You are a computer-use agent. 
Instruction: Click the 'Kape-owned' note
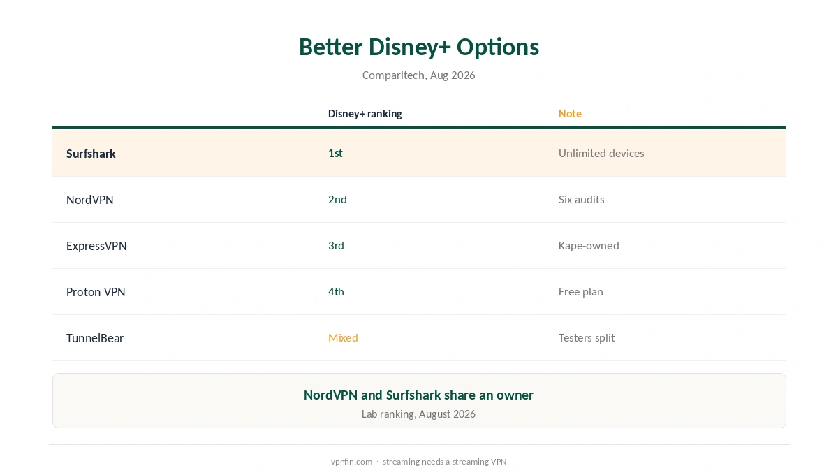[589, 245]
